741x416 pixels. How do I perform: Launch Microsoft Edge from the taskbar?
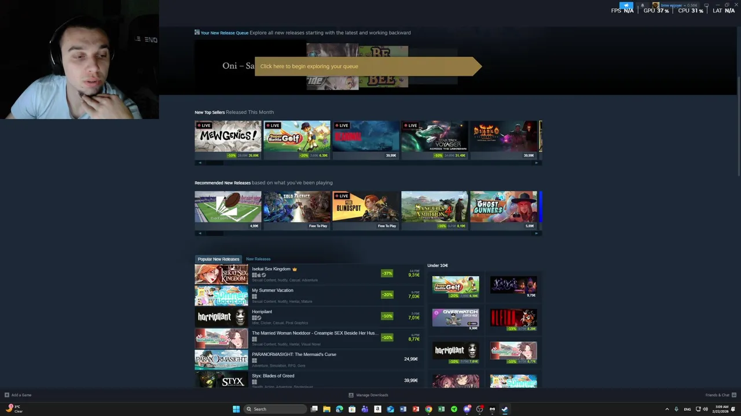pos(339,409)
